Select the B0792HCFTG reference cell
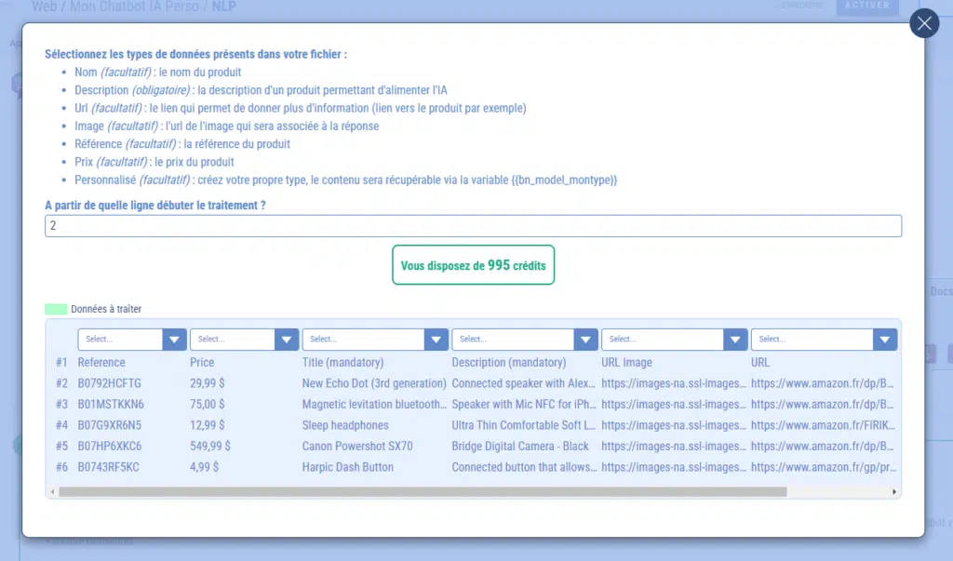This screenshot has width=953, height=561. click(109, 383)
